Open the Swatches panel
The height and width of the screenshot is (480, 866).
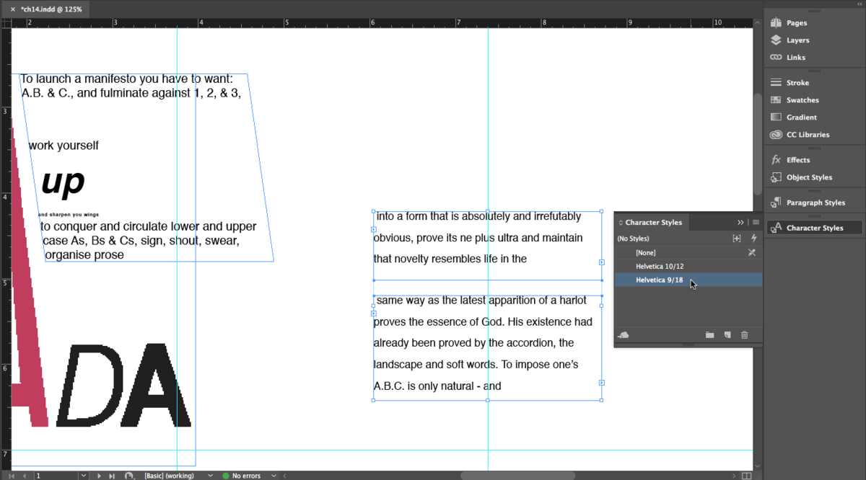click(802, 100)
